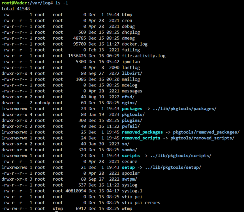Viewport: 244px width, 212px height.
Task: Click the ../lib/pkgtools/scripts/ link target
Action: point(181,156)
